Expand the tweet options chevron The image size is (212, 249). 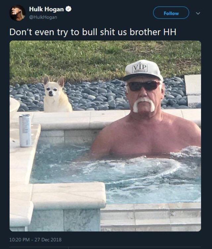tap(198, 13)
